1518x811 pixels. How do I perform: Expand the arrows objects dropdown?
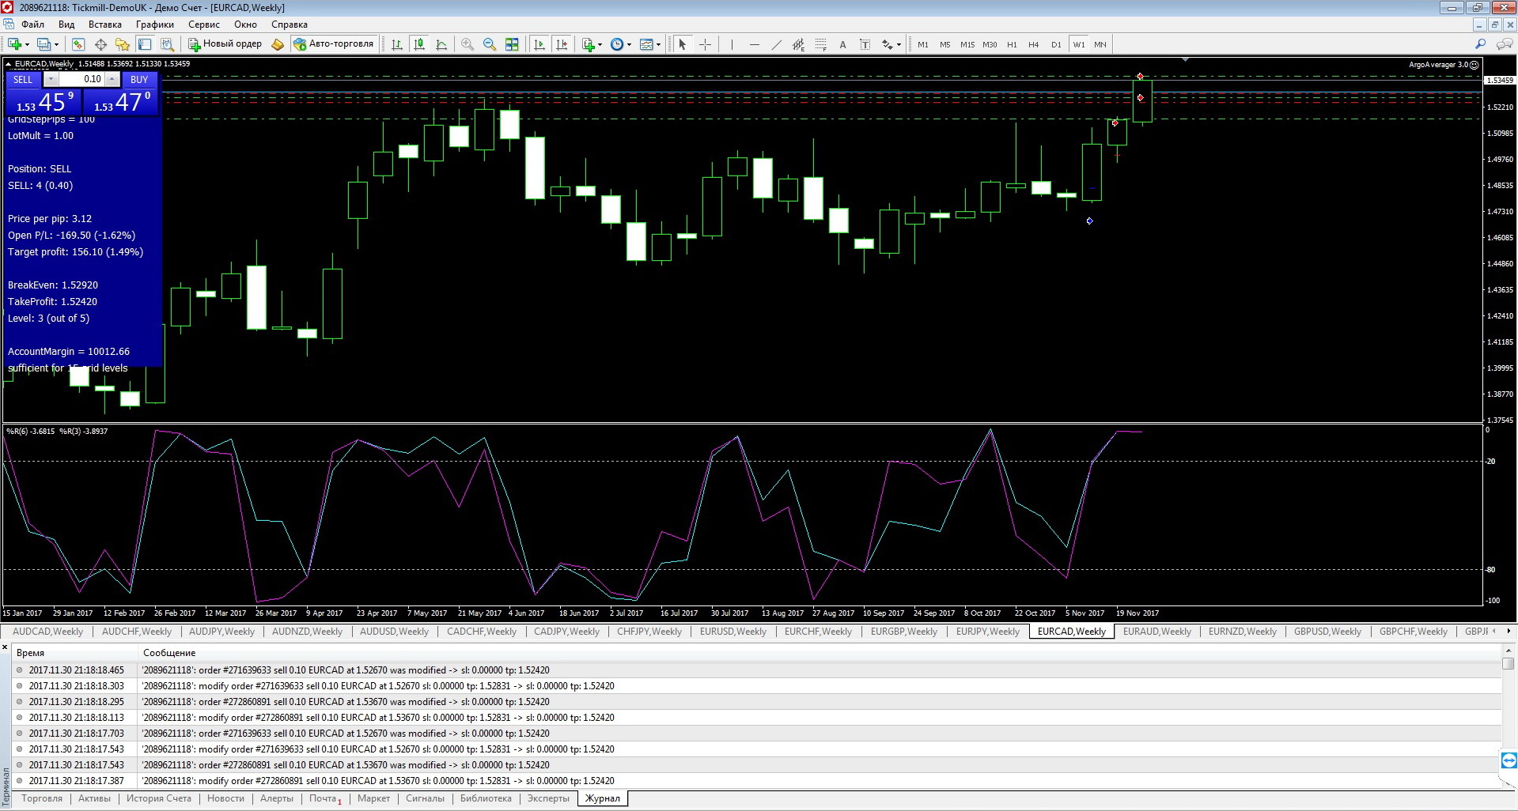coord(899,44)
